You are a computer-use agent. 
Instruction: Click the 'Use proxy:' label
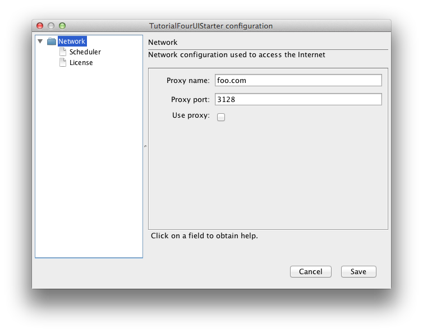(191, 115)
